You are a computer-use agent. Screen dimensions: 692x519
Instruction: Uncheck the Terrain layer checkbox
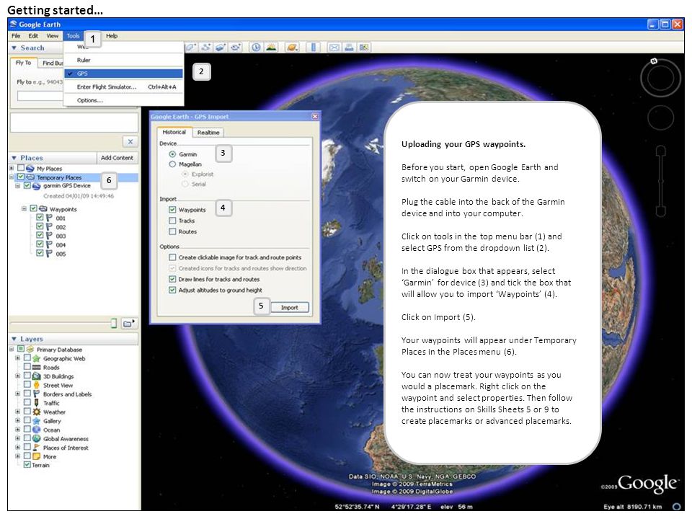coord(27,465)
